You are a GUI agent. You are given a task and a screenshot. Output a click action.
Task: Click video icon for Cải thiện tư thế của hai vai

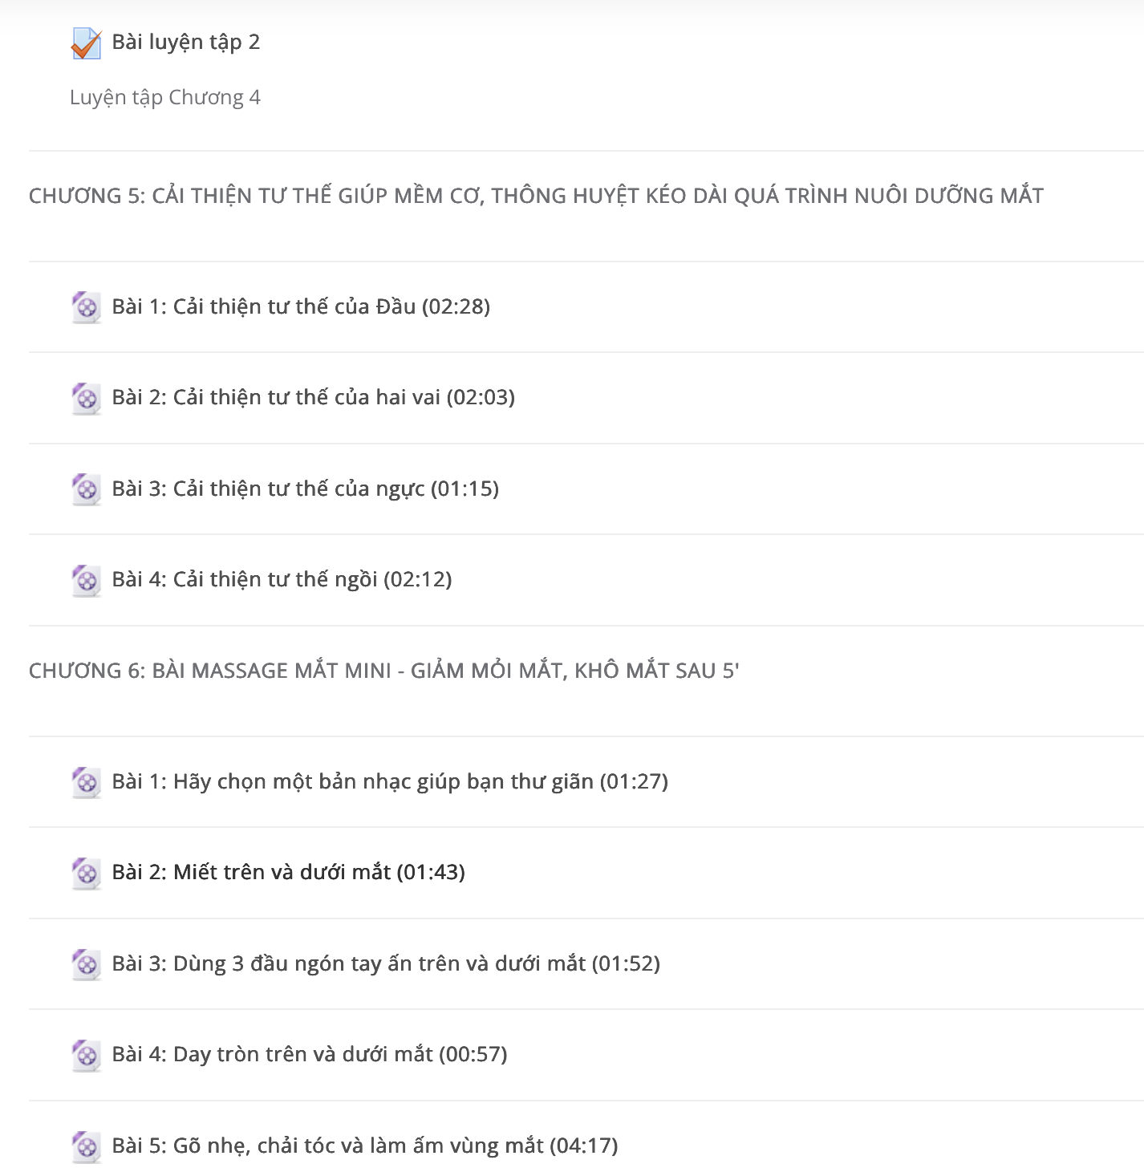[x=86, y=398]
